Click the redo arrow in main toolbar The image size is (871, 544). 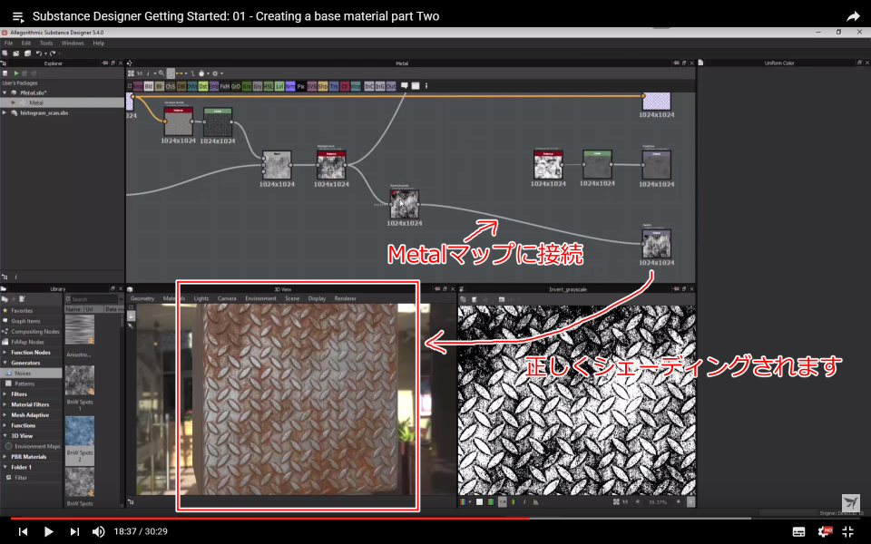[x=53, y=53]
